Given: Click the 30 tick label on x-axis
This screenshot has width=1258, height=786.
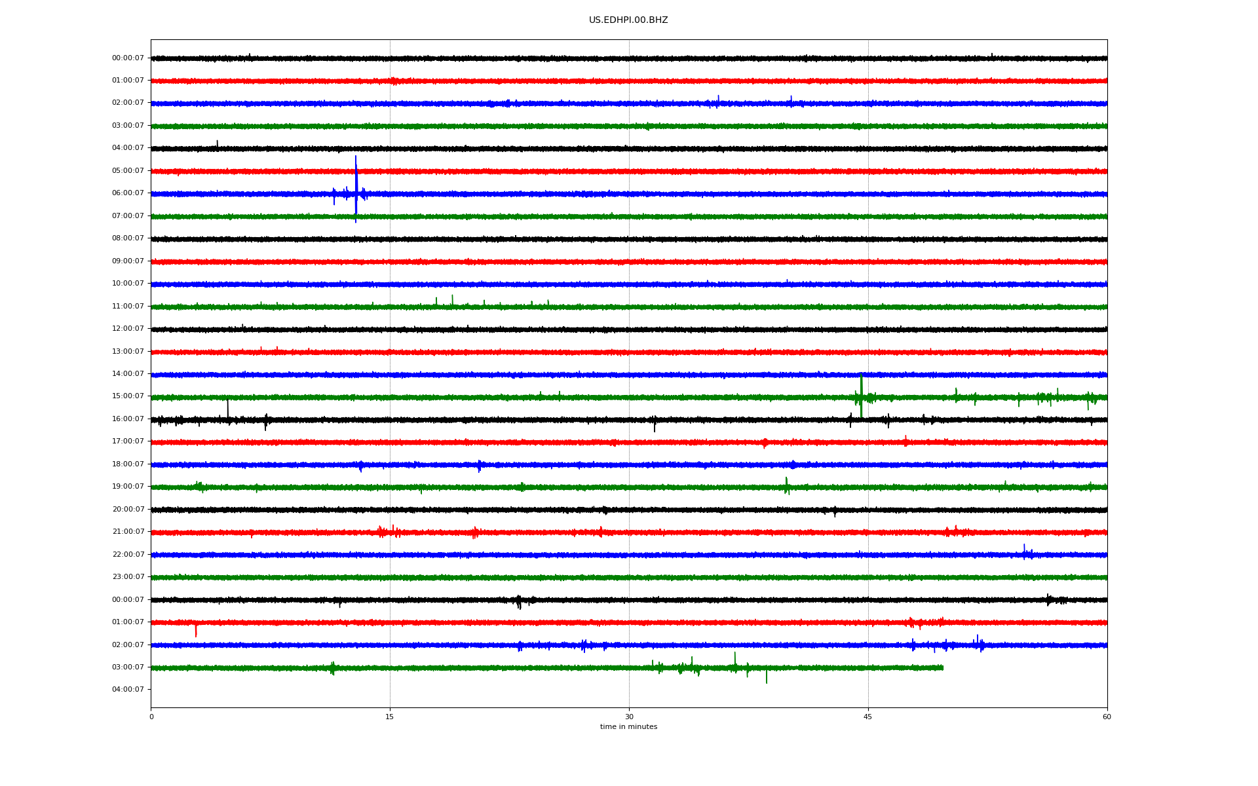Looking at the screenshot, I should click(629, 717).
